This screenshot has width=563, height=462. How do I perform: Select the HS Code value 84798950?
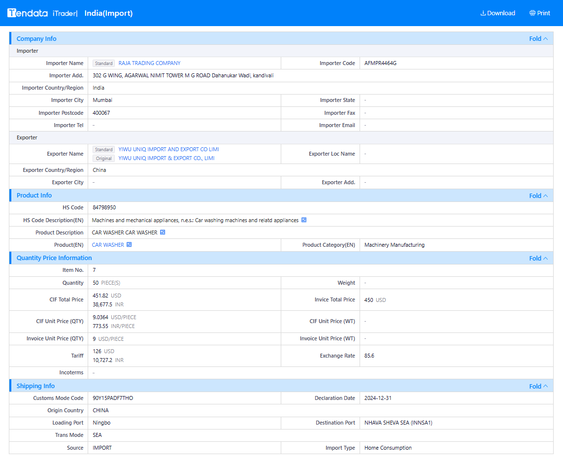pyautogui.click(x=104, y=207)
